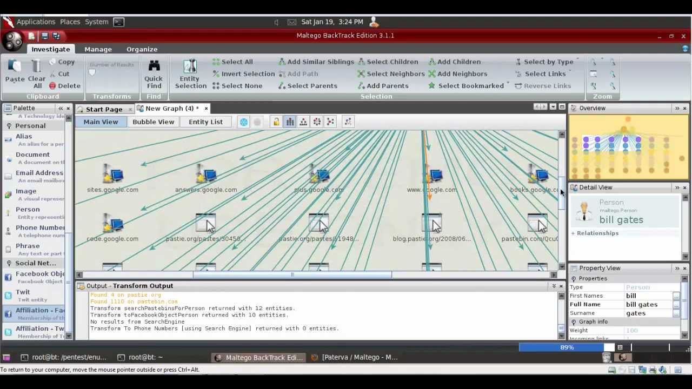Select the Phone Number palette entity

tap(34, 231)
